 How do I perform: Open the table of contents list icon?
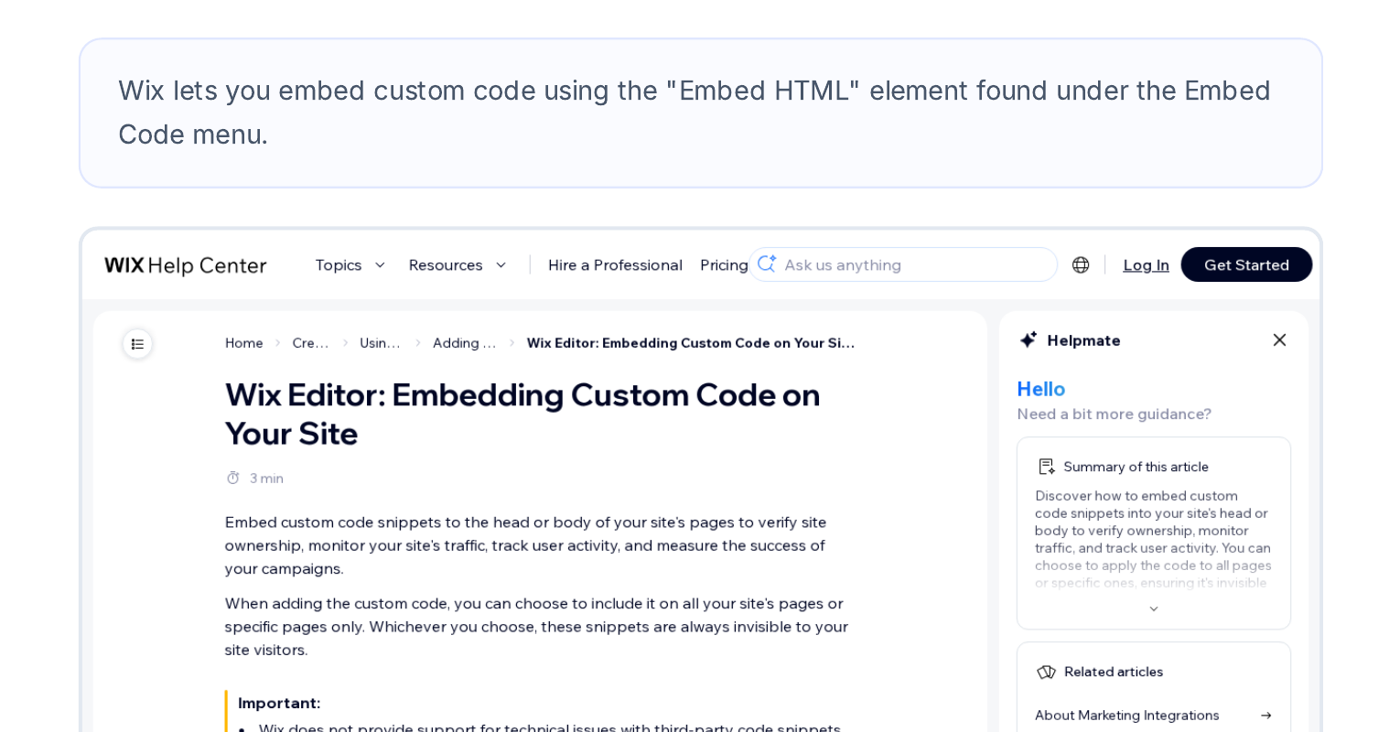(137, 344)
